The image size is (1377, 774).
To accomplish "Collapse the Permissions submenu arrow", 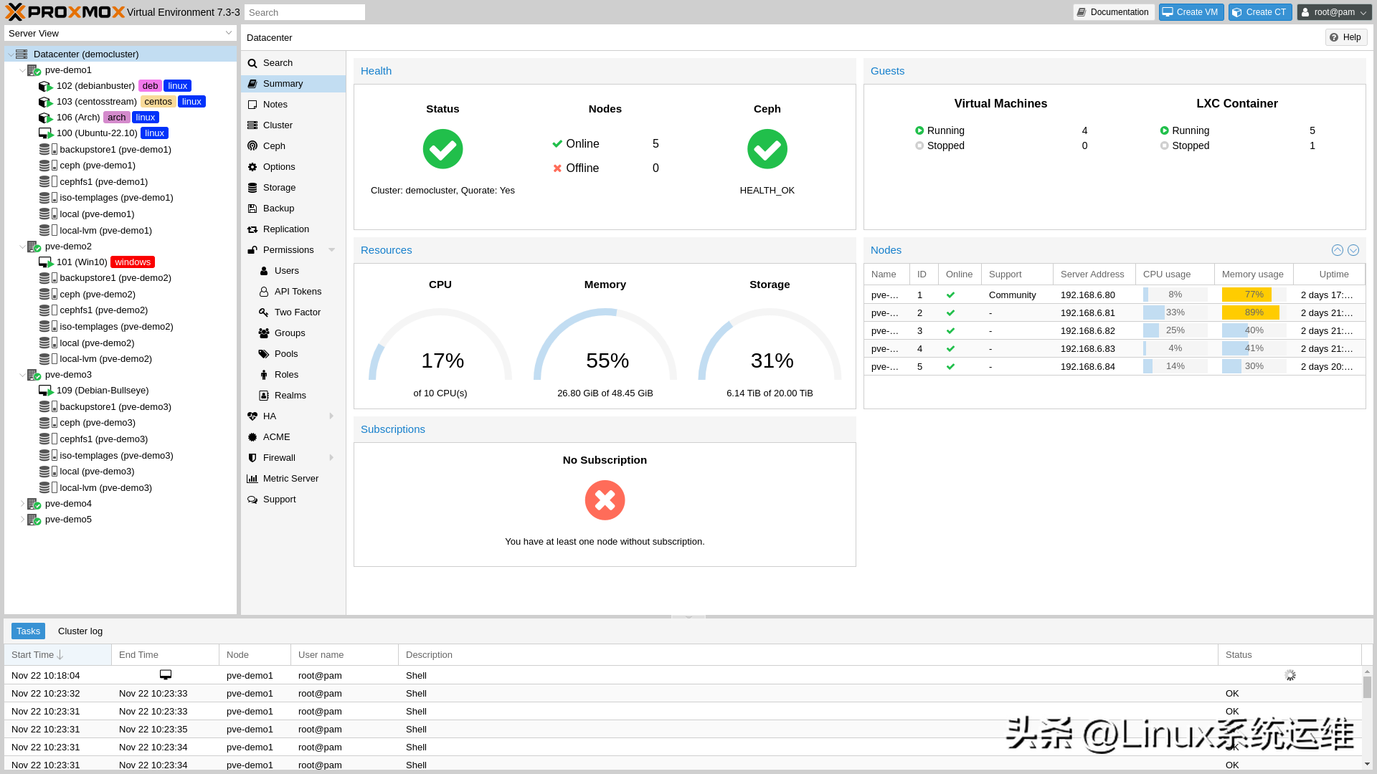I will pyautogui.click(x=332, y=250).
